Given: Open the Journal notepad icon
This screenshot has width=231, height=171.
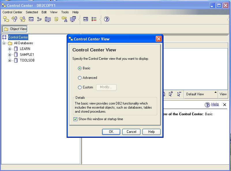Looking at the screenshot, I should pyautogui.click(x=56, y=19).
